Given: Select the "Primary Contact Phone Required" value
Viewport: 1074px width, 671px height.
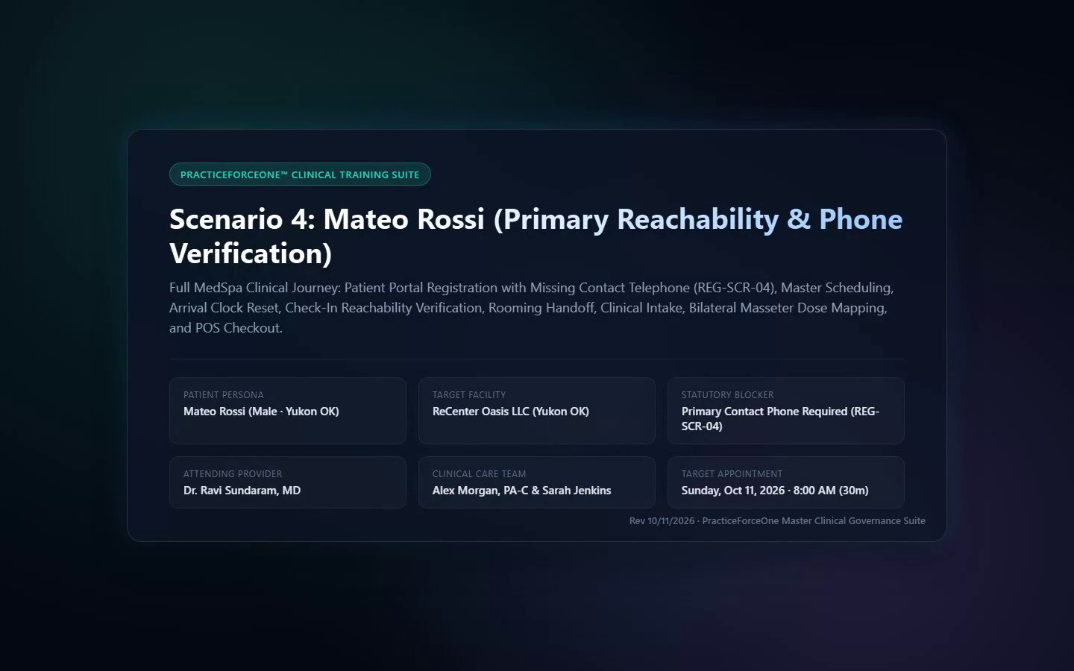Looking at the screenshot, I should 780,419.
